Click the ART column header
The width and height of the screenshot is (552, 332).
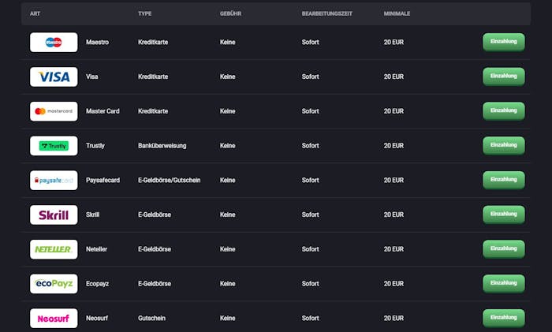pos(35,13)
